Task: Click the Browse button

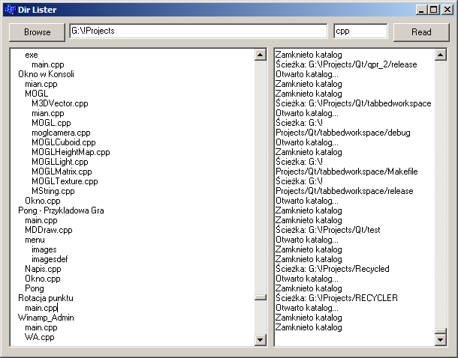Action: coord(37,32)
